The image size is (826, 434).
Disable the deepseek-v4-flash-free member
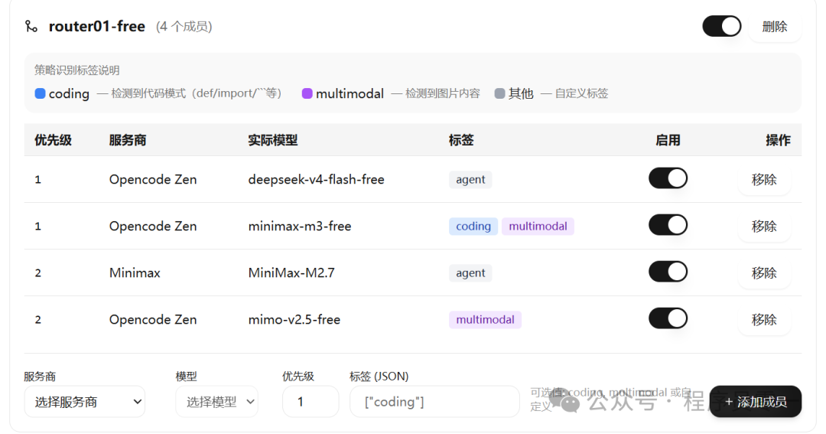tap(668, 178)
